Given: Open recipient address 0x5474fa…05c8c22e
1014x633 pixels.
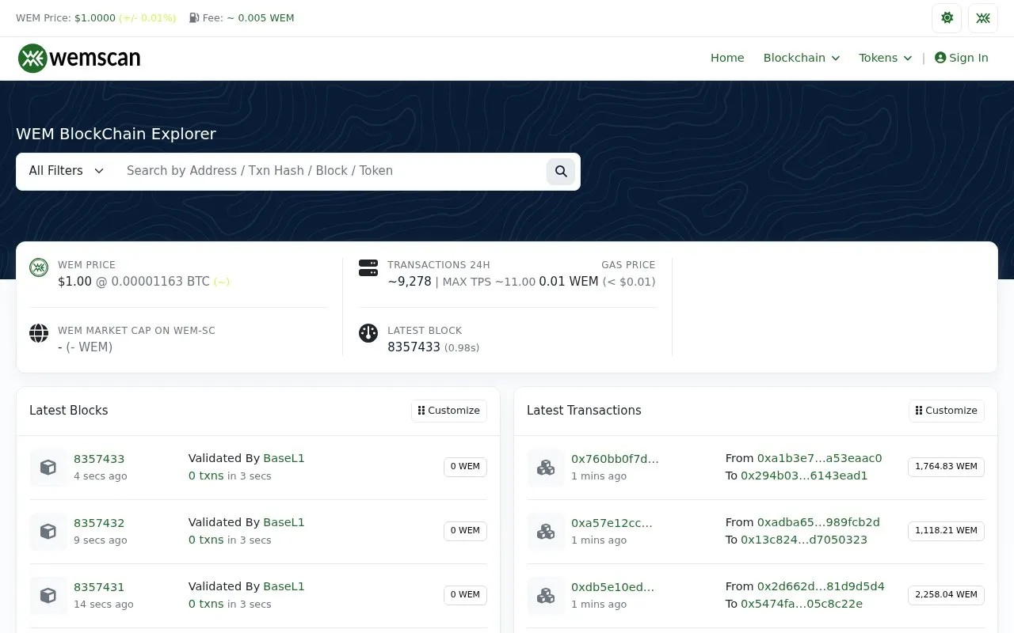Looking at the screenshot, I should 802,604.
